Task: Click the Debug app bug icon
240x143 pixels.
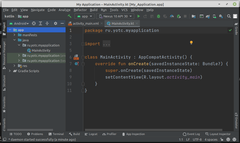Action: (x=159, y=16)
